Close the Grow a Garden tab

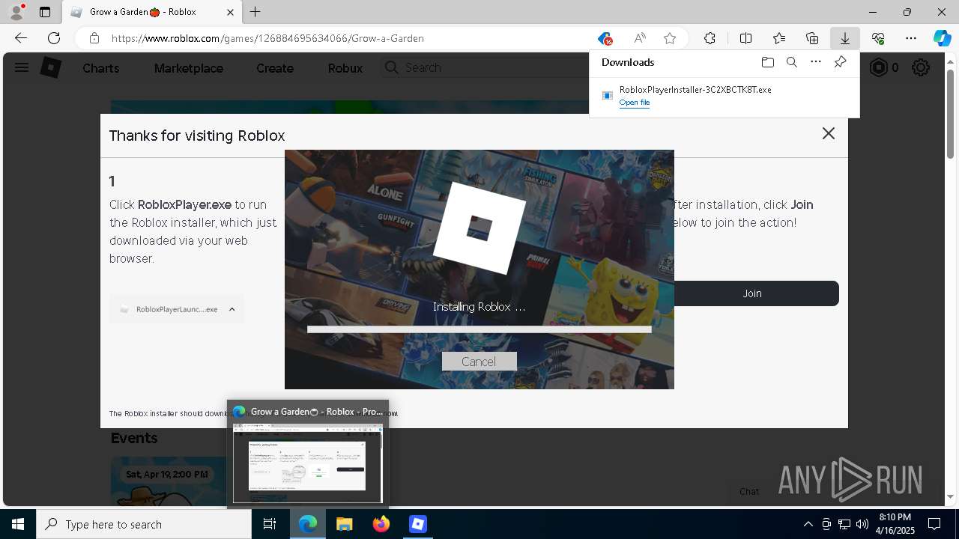pyautogui.click(x=230, y=12)
